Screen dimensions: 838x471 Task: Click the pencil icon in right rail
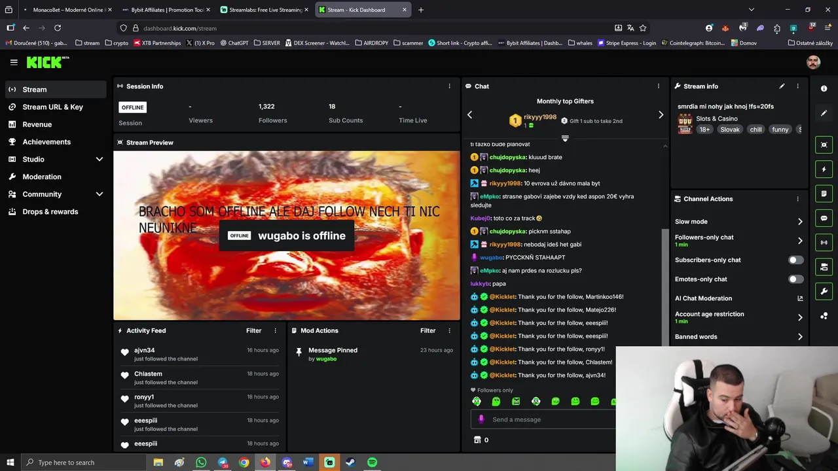[824, 113]
